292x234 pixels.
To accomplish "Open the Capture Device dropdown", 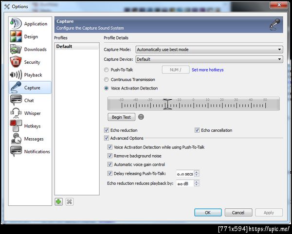I will point(209,59).
